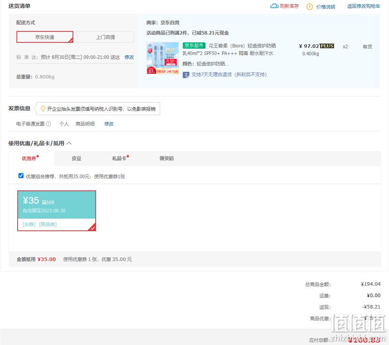Screen dimensions: 389x345
Task: Switch to 领货码 tab
Action: (x=167, y=159)
